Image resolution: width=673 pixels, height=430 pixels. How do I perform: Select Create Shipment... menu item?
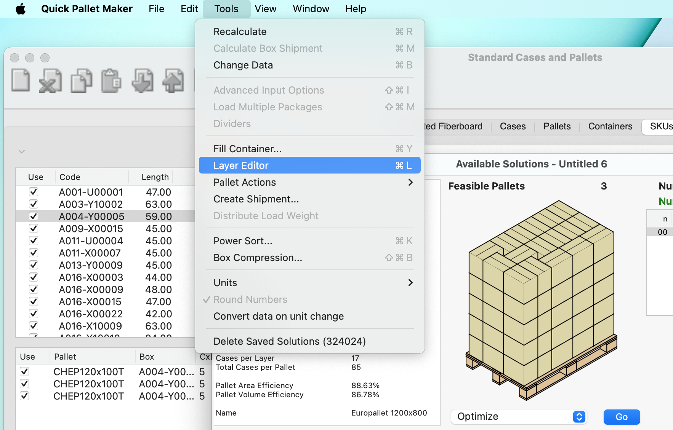pyautogui.click(x=310, y=199)
